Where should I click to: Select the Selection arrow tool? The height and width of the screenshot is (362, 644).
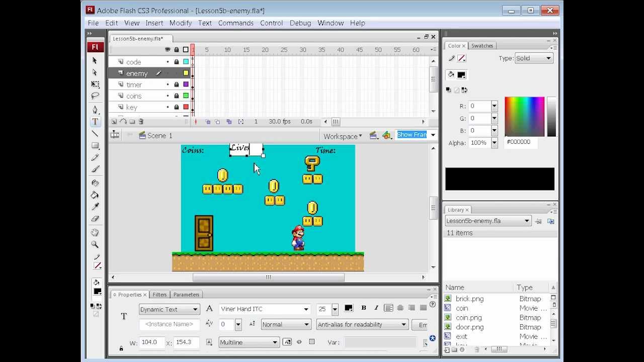95,60
